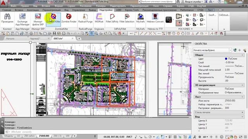Open the Radical Purge tool
Image resolution: width=248 pixels, height=139 pixels.
click(x=85, y=19)
